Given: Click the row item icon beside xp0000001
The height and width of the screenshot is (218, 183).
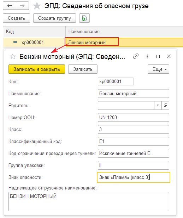Looking at the screenshot, I should pos(15,42).
